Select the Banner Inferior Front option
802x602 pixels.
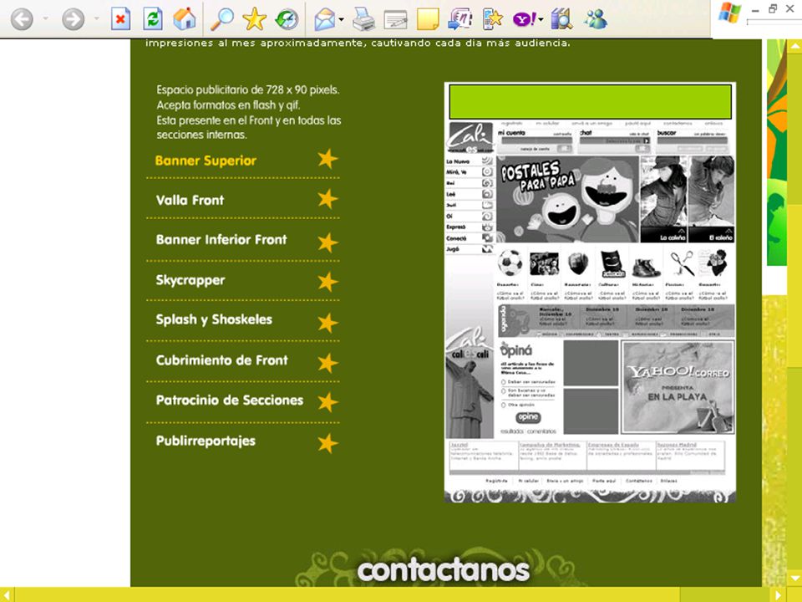(221, 240)
